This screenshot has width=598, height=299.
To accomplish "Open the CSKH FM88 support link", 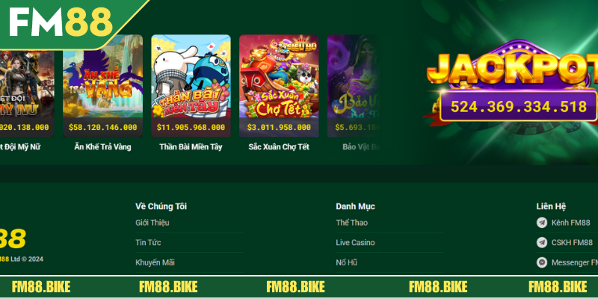I will click(572, 242).
